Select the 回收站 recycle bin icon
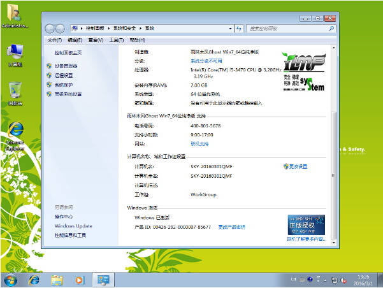 [15, 94]
